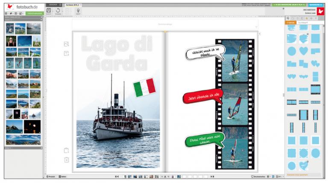Go to first page with rewind arrows
The width and height of the screenshot is (329, 183).
117,177
